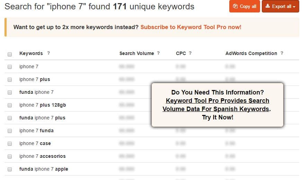The height and width of the screenshot is (180, 302).
Task: Open the Export all dropdown
Action: 280,6
